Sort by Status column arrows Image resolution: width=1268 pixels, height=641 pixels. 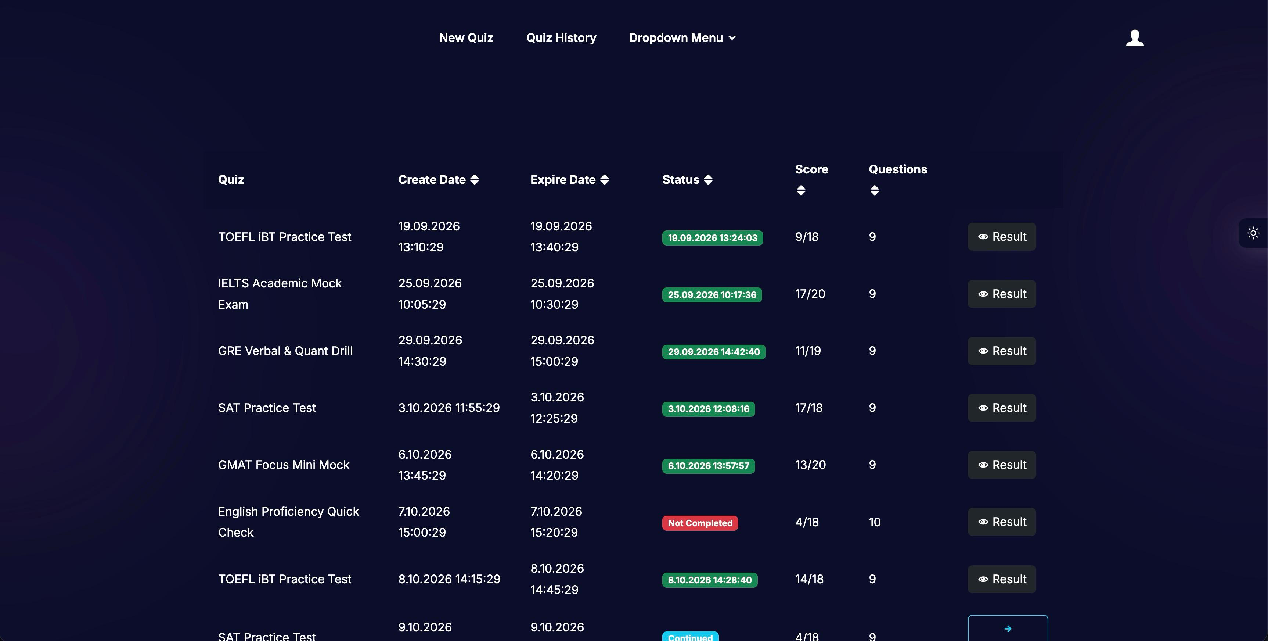708,180
